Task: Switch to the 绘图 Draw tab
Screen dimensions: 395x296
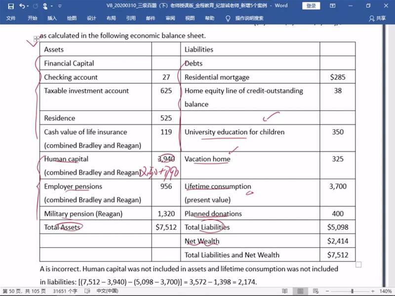Action: coord(72,18)
